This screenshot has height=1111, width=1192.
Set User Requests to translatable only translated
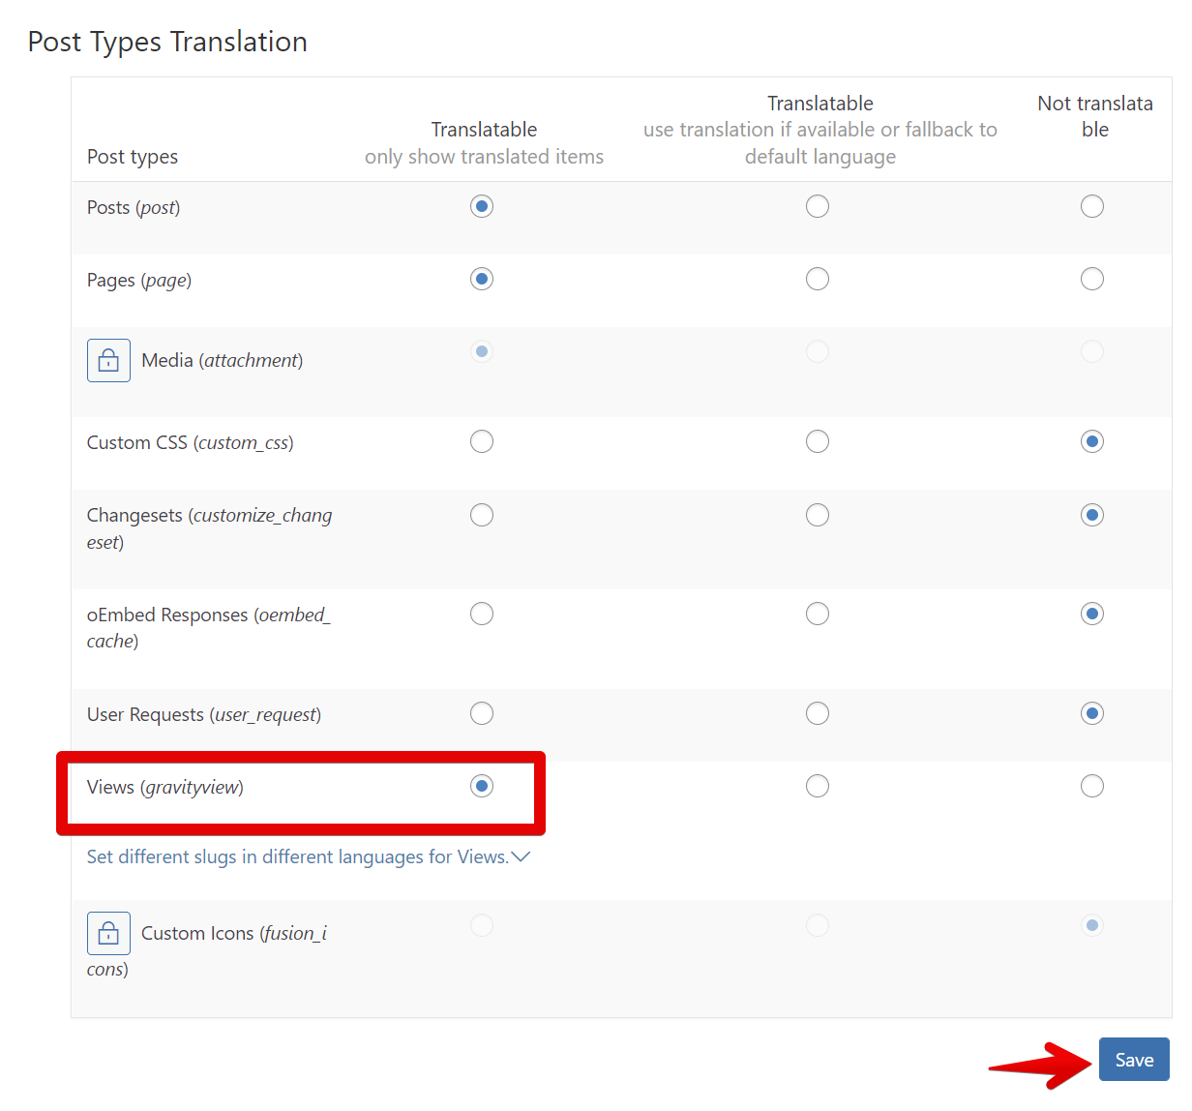click(x=482, y=713)
